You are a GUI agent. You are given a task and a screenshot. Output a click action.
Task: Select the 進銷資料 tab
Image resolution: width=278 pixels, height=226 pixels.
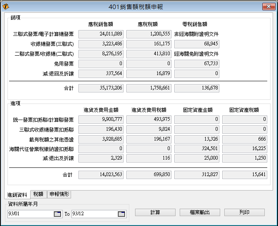(17, 195)
